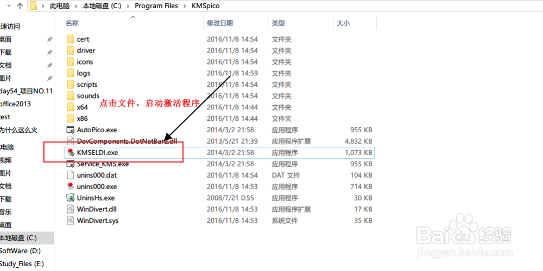Open Study_Files (E:) drive in sidebar

click(22, 264)
